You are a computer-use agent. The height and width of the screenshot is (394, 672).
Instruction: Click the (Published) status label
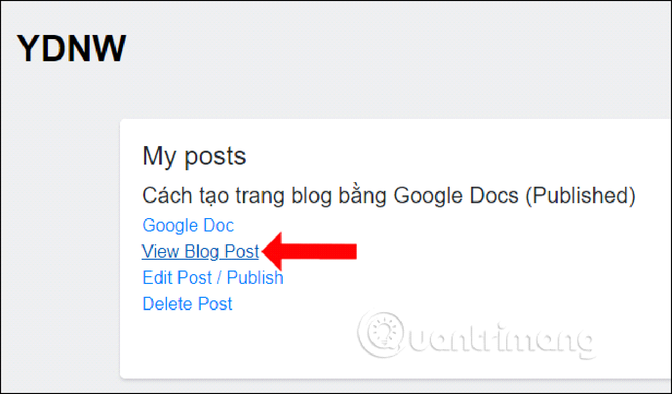click(580, 196)
